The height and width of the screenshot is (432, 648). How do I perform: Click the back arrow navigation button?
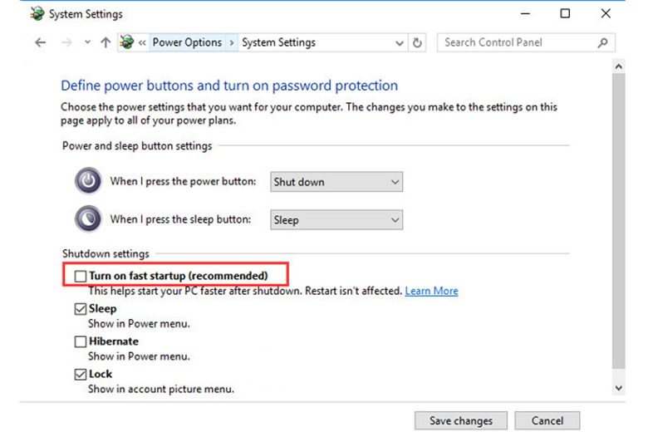pyautogui.click(x=41, y=42)
